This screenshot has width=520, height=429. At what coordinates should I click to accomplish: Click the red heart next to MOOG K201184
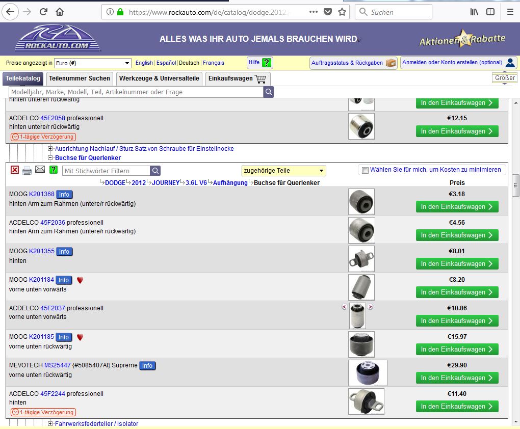click(x=80, y=280)
